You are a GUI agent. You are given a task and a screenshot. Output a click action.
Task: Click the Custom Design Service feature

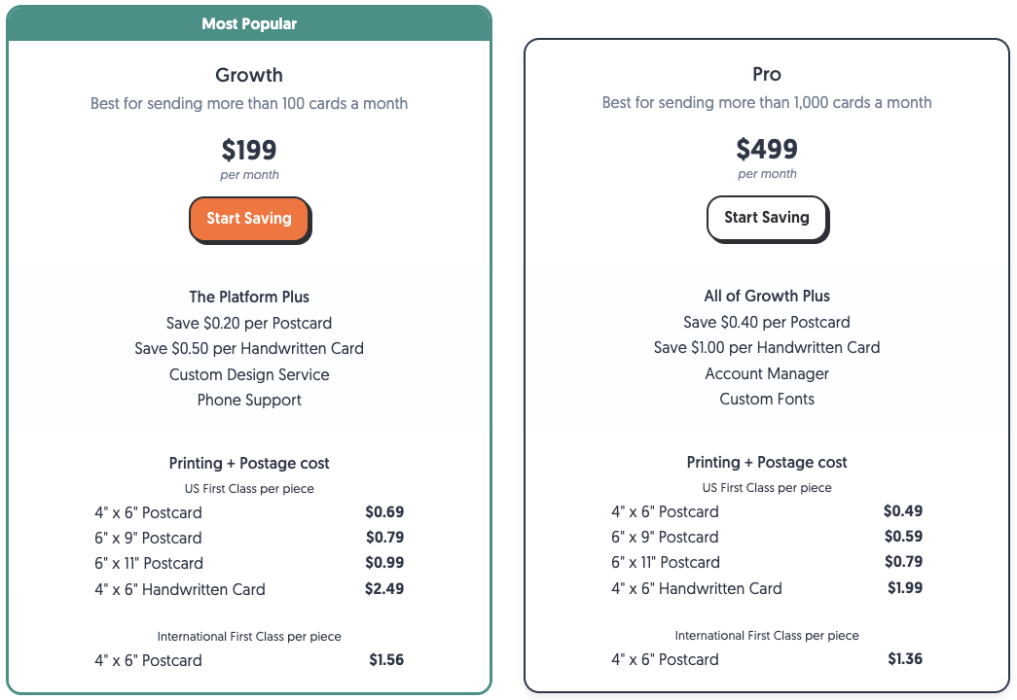[249, 374]
